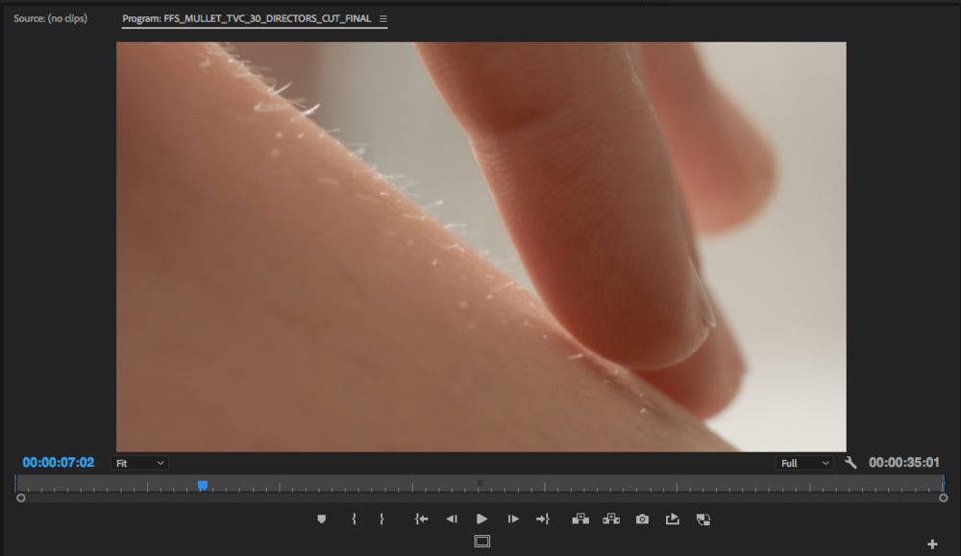961x556 pixels.
Task: Click the Export Frame camera icon
Action: [642, 519]
